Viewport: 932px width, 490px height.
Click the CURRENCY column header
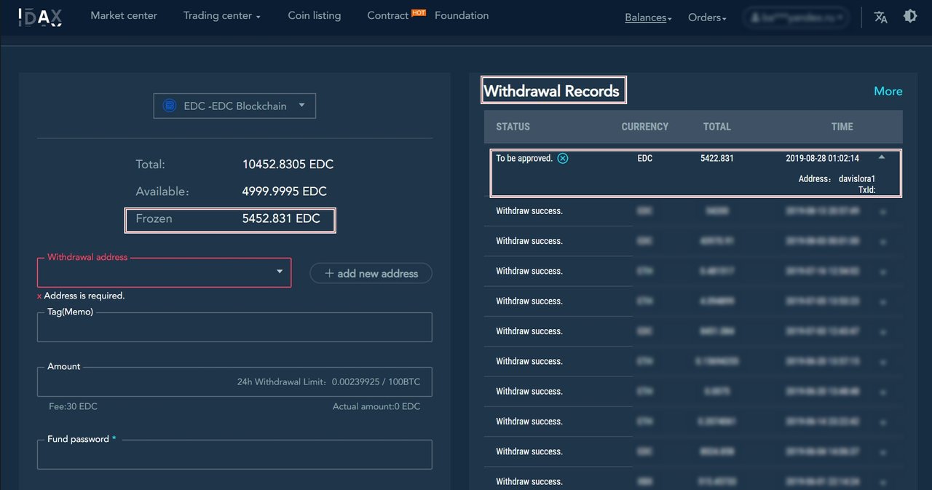[x=645, y=127]
